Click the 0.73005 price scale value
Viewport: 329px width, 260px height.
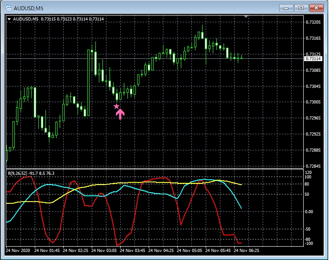click(x=313, y=102)
